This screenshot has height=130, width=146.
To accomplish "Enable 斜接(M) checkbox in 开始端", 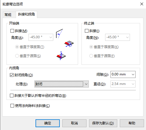I will [12, 31].
